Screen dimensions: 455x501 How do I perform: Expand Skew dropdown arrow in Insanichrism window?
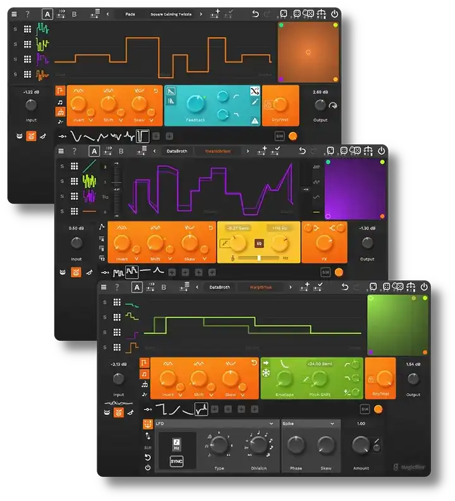coord(204,259)
